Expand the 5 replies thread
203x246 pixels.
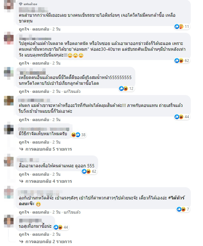click(x=46, y=149)
